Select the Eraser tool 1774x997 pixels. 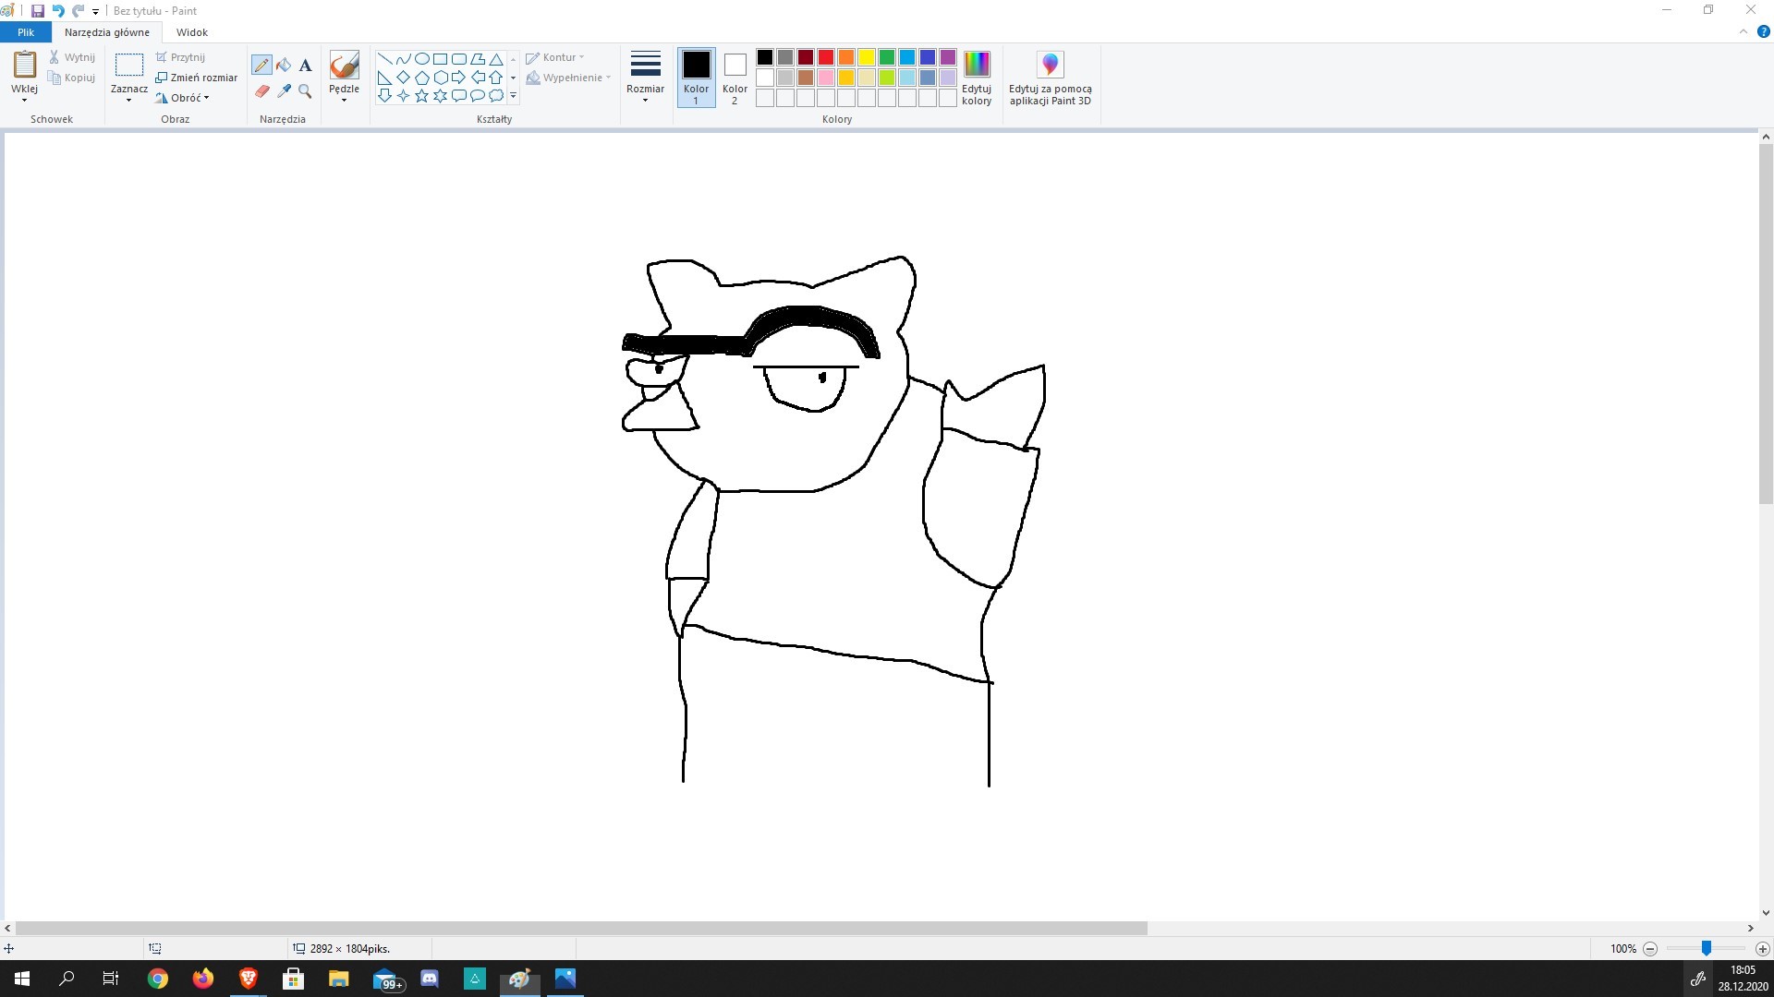[x=261, y=90]
